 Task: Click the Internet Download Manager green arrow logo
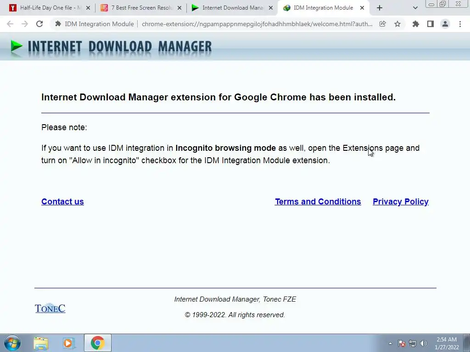pos(16,47)
